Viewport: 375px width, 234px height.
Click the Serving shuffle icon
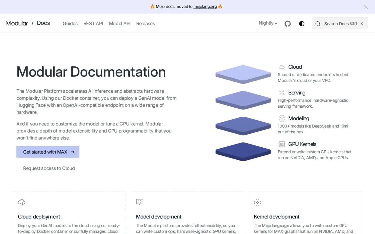(282, 93)
